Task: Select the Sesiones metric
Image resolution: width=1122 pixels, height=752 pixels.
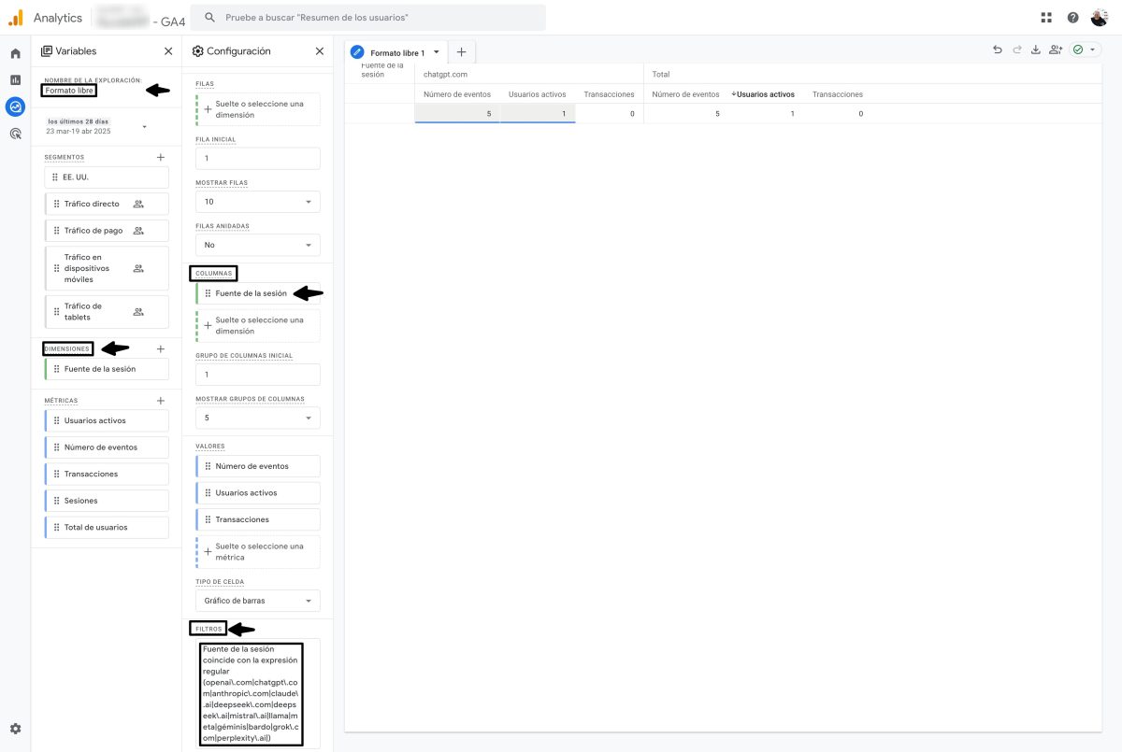Action: (107, 501)
